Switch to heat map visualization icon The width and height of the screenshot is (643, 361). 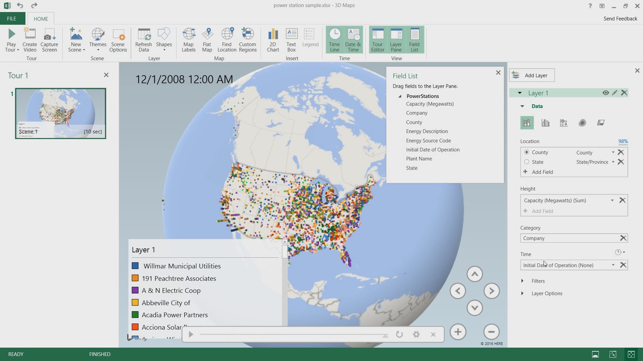click(582, 123)
